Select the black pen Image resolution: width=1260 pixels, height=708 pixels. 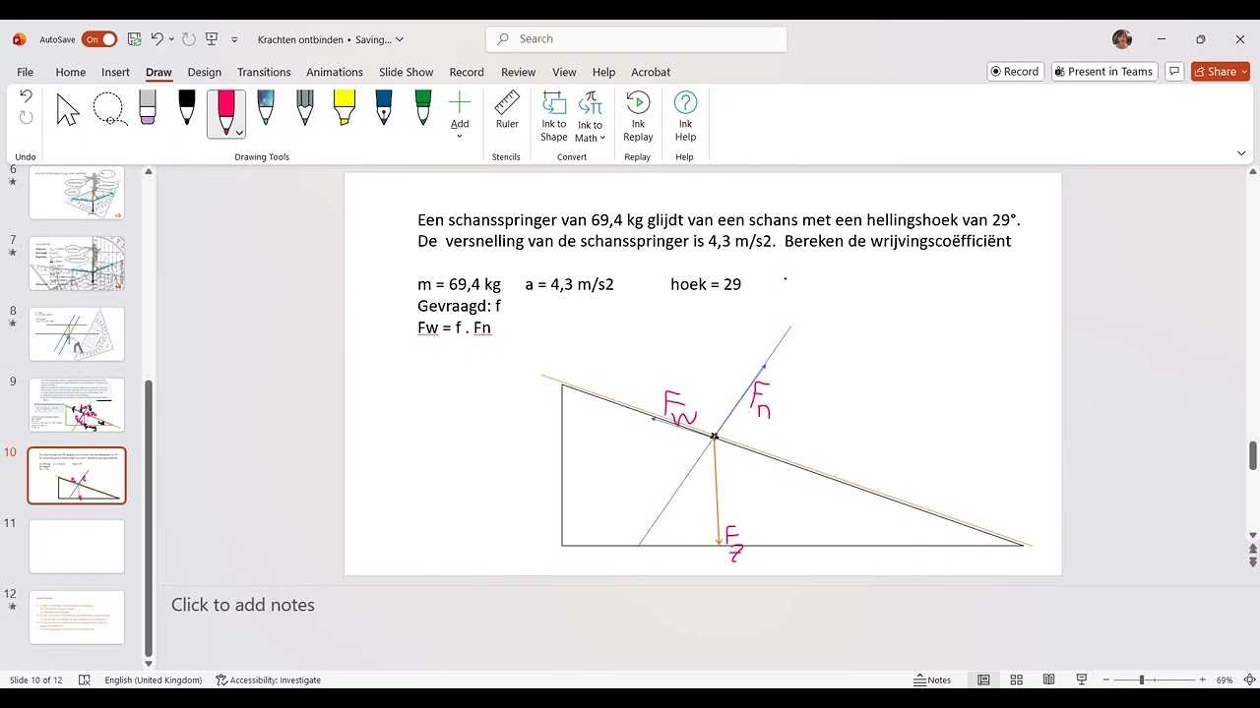click(187, 108)
